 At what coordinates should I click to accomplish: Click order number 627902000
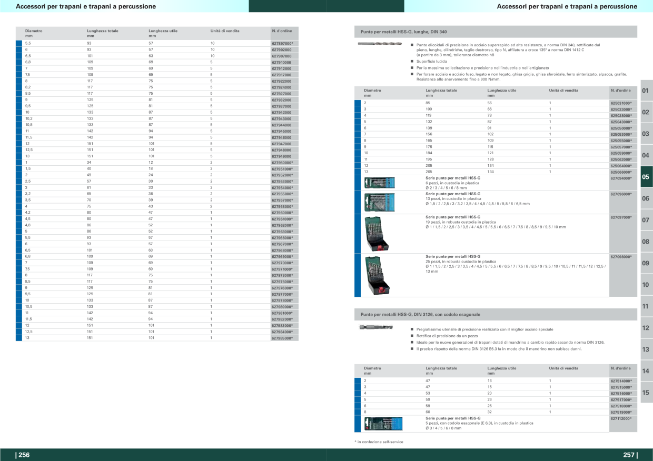point(282,49)
